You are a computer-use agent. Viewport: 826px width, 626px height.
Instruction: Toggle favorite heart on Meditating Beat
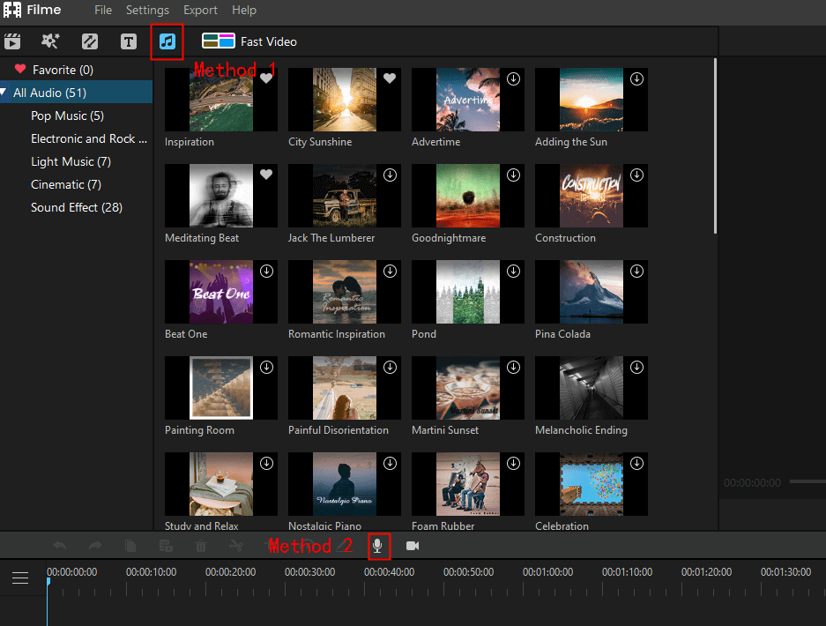click(x=266, y=175)
